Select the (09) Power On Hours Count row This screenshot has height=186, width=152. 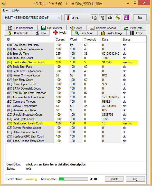click(72, 75)
